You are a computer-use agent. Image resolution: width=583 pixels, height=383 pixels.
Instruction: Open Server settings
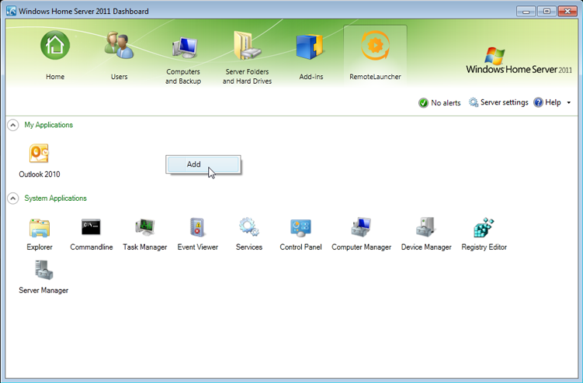point(498,102)
